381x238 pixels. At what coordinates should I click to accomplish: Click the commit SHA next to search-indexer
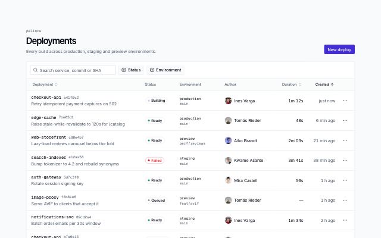pos(76,157)
